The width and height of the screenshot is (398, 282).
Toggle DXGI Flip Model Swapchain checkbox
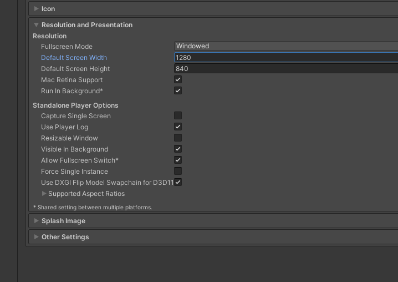pyautogui.click(x=178, y=182)
